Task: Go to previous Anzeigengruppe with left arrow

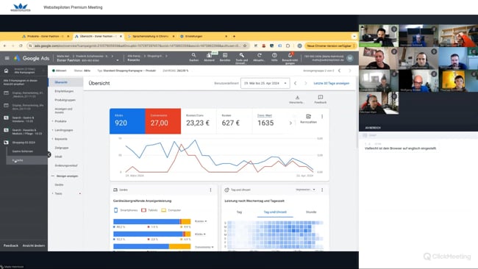Action: [339, 71]
